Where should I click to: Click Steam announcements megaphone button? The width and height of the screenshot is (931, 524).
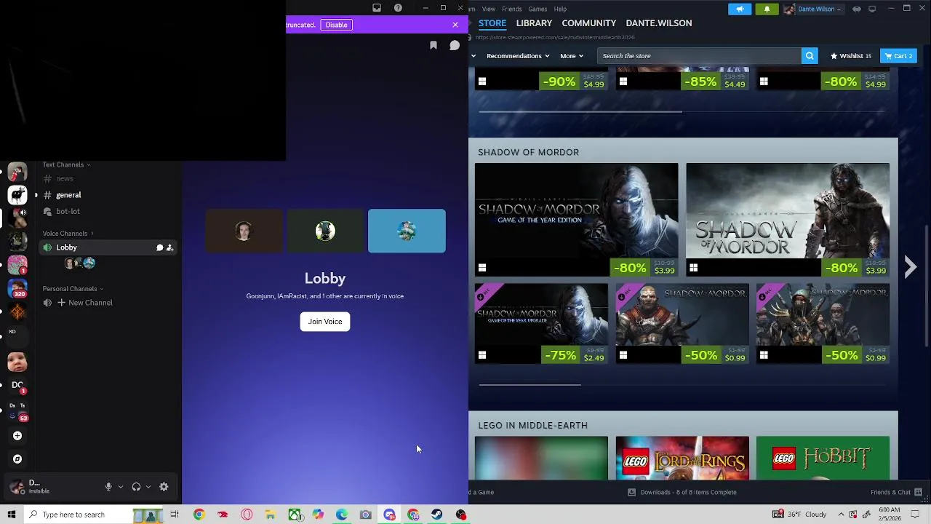[x=740, y=9]
